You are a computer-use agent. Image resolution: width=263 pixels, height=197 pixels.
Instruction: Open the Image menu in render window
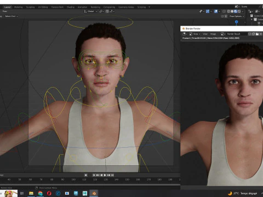[213, 34]
